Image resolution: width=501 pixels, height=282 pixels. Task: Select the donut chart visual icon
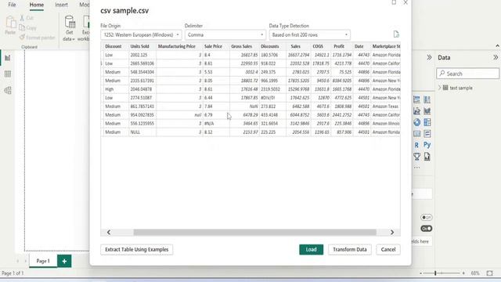[416, 122]
